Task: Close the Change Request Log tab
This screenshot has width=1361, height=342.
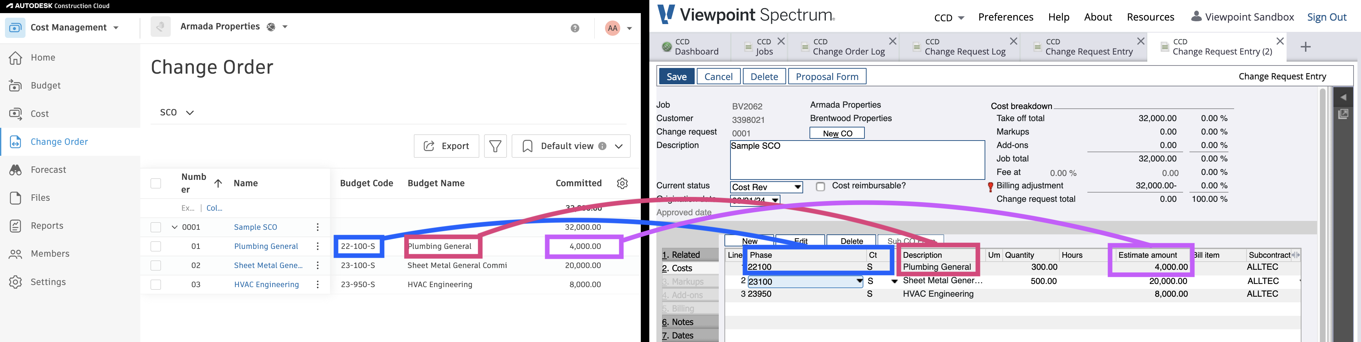Action: [x=1013, y=41]
